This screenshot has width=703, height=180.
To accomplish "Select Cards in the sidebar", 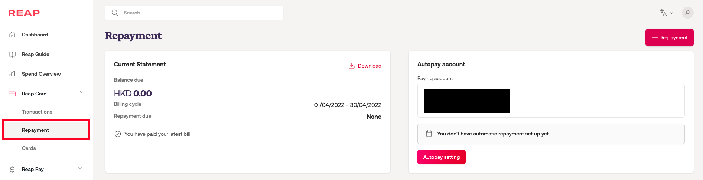I will [29, 148].
